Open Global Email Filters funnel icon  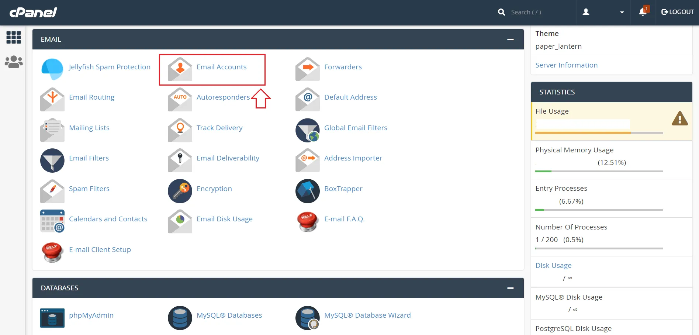[x=308, y=130]
